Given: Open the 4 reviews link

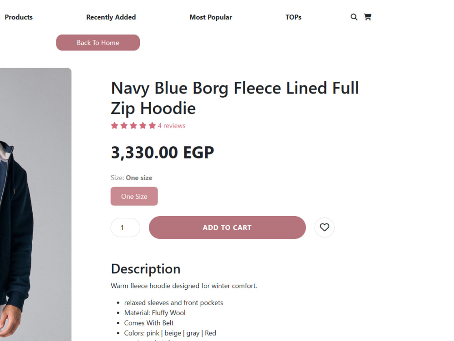Looking at the screenshot, I should (172, 126).
